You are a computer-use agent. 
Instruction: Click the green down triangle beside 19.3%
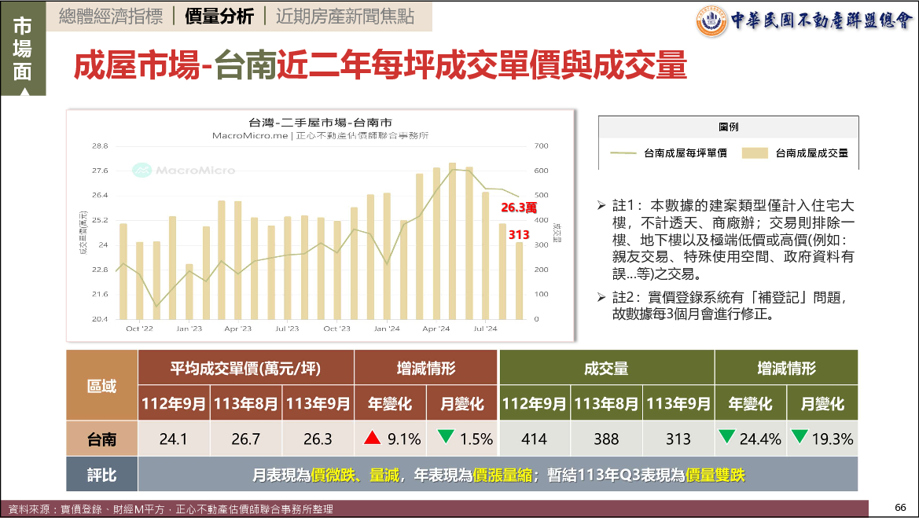pyautogui.click(x=800, y=438)
